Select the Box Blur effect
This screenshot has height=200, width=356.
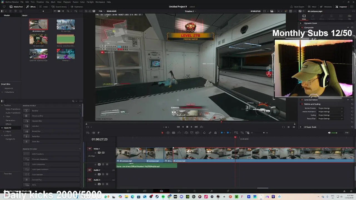tap(52, 111)
